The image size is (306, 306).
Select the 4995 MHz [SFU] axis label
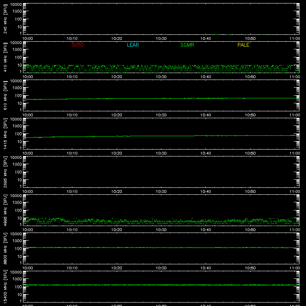tap(5, 210)
